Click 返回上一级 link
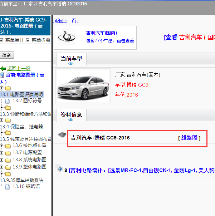Image resolution: width=215 pixels, height=216 pixels. point(19,68)
